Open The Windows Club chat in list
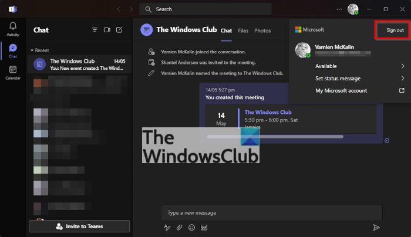The image size is (411, 237). point(79,65)
